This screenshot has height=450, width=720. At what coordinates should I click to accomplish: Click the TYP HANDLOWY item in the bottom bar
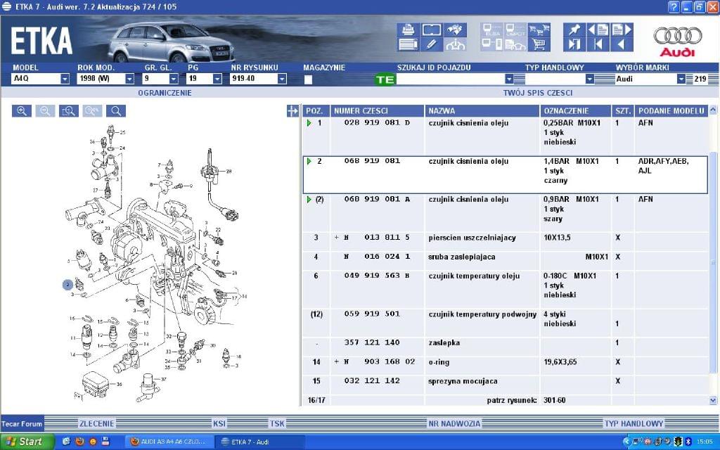point(634,423)
